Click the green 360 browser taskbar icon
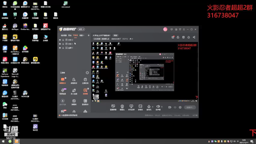The width and height of the screenshot is (256, 144). coord(10,141)
